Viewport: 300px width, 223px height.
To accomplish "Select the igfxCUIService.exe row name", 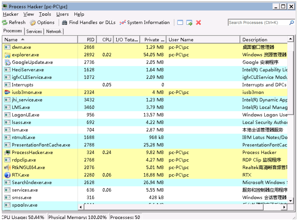I will (32, 77).
